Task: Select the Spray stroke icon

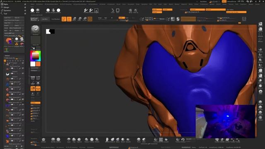Action: point(130,10)
